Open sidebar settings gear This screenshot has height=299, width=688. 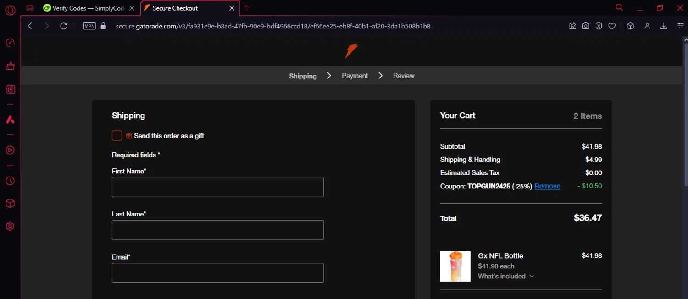[x=10, y=226]
